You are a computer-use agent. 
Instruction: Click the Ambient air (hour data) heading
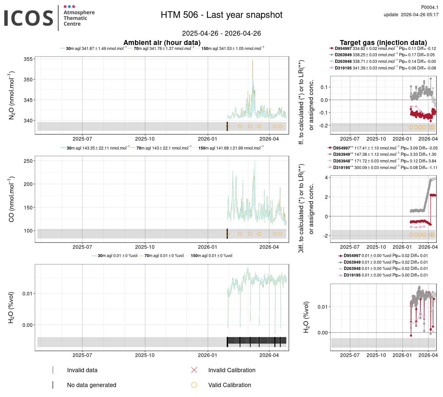click(162, 43)
